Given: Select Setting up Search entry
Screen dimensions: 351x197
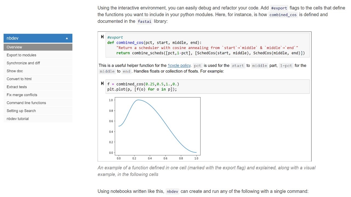Looking at the screenshot, I should 21,111.
